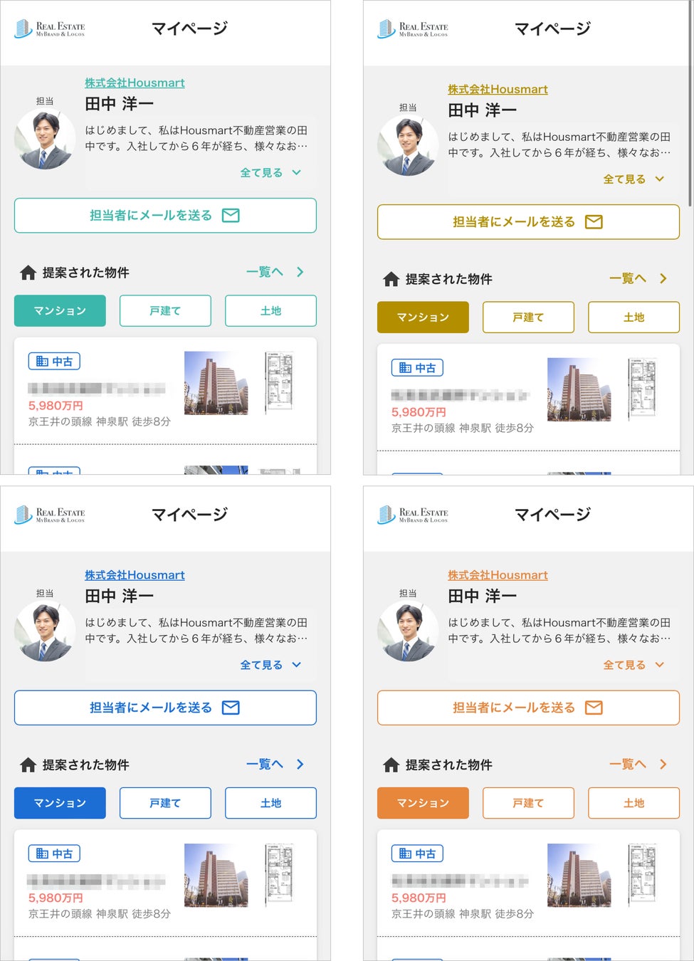Select the orange マンション tab
The height and width of the screenshot is (961, 694).
click(423, 803)
